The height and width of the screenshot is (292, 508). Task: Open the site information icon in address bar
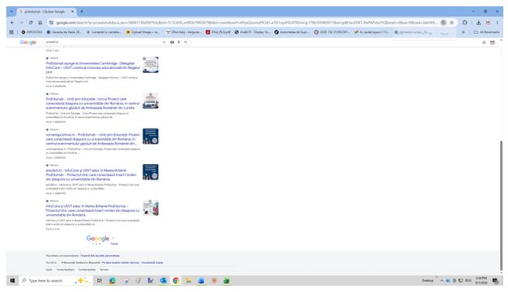pyautogui.click(x=51, y=23)
